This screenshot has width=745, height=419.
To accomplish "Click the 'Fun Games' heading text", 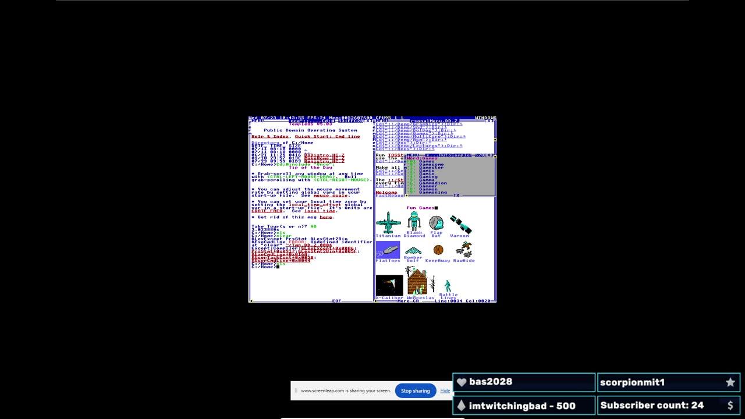I will (x=420, y=208).
